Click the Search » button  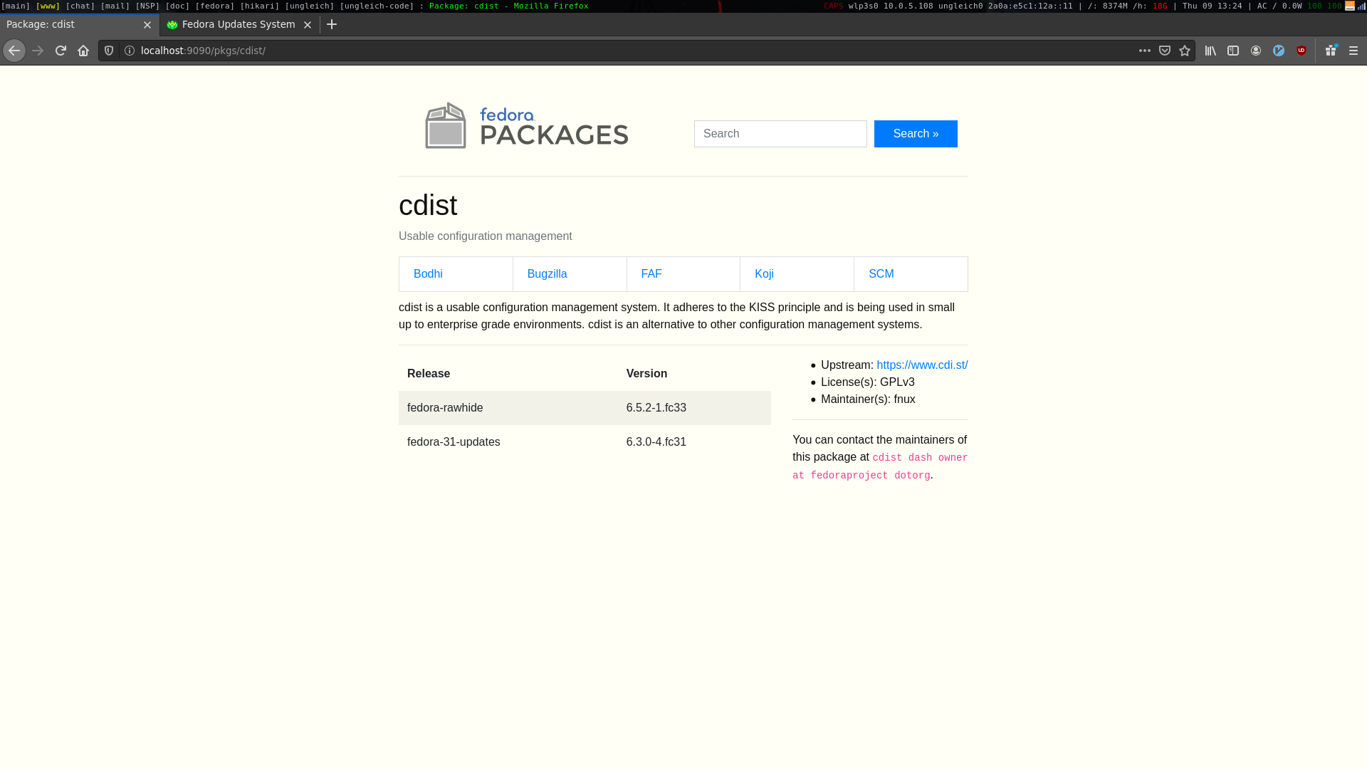pos(916,134)
